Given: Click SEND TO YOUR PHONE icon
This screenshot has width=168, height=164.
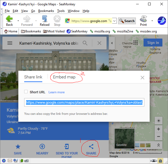Looking at the screenshot, I should point(67,146).
